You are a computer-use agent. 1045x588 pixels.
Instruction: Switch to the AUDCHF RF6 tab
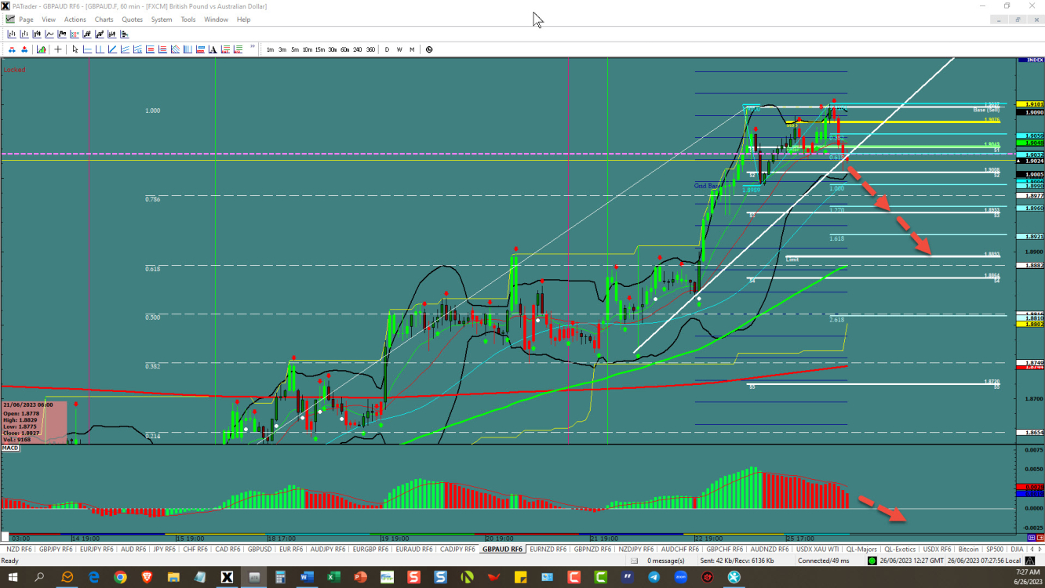pyautogui.click(x=681, y=550)
